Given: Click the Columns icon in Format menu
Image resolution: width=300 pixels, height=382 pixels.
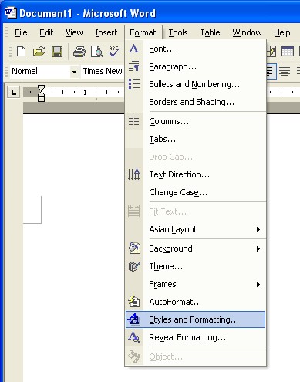Looking at the screenshot, I should (133, 120).
